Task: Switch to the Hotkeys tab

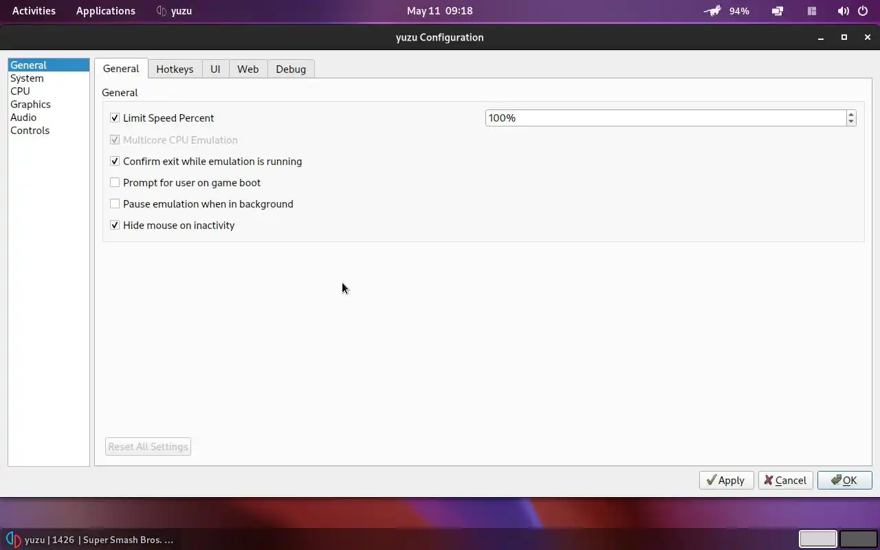Action: click(x=175, y=69)
